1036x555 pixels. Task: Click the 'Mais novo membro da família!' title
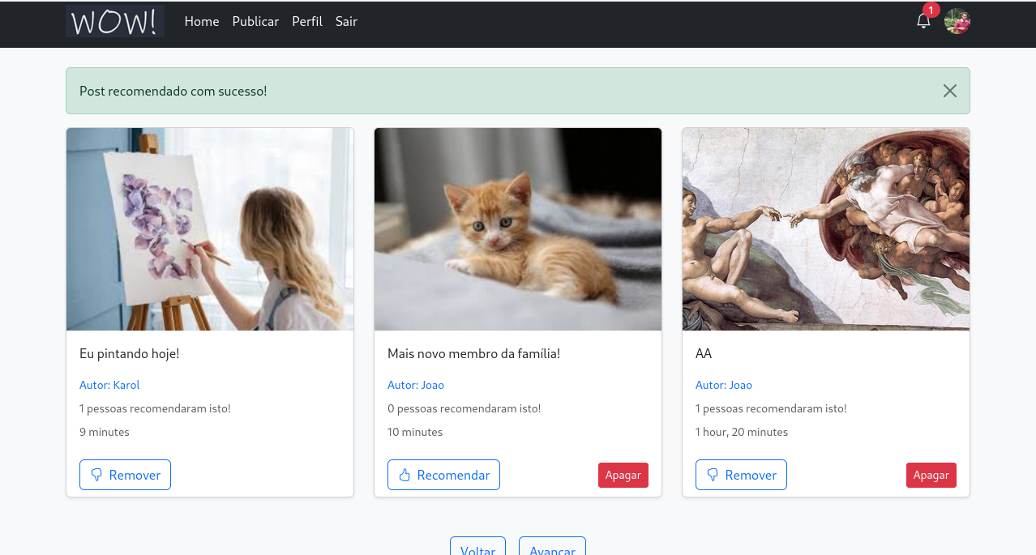(x=474, y=353)
